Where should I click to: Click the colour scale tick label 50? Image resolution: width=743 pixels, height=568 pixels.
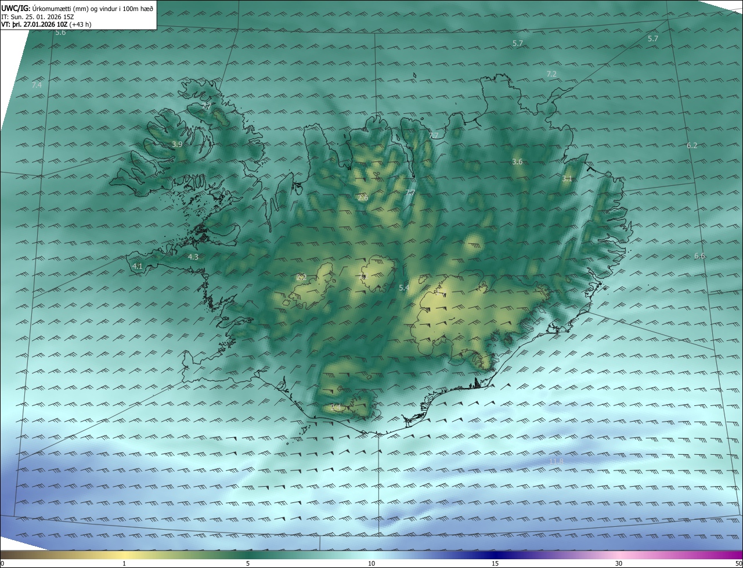[x=738, y=563]
